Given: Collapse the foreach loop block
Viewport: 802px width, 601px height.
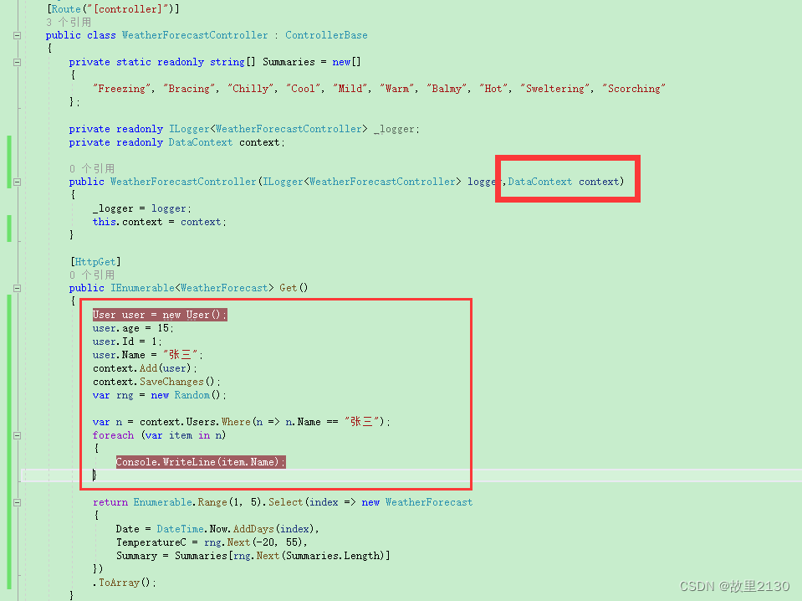Looking at the screenshot, I should pyautogui.click(x=17, y=434).
